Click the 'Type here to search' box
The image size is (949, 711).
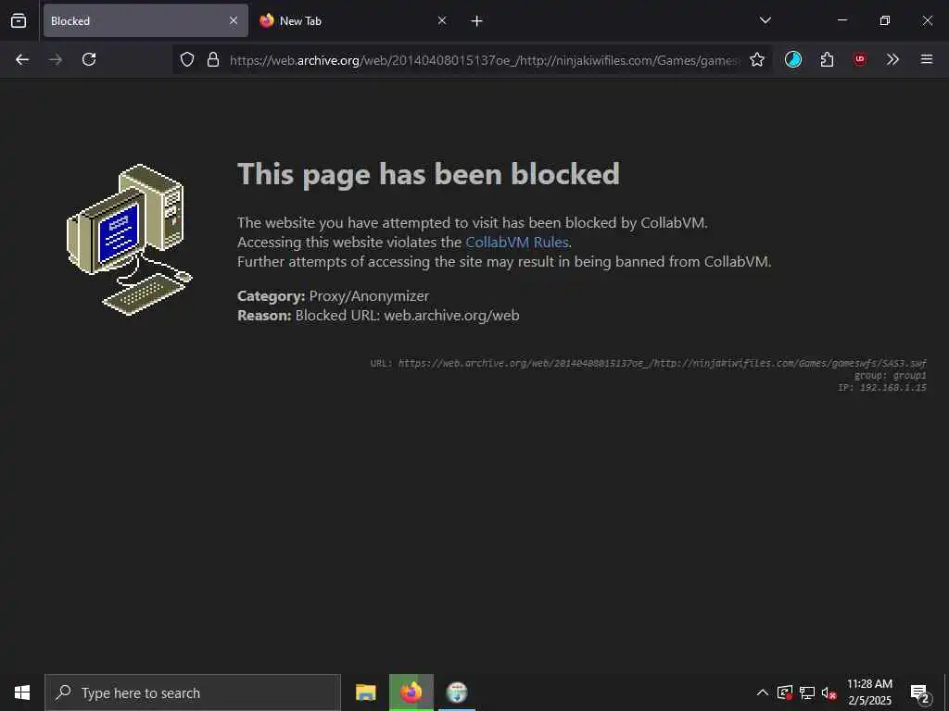pyautogui.click(x=193, y=692)
